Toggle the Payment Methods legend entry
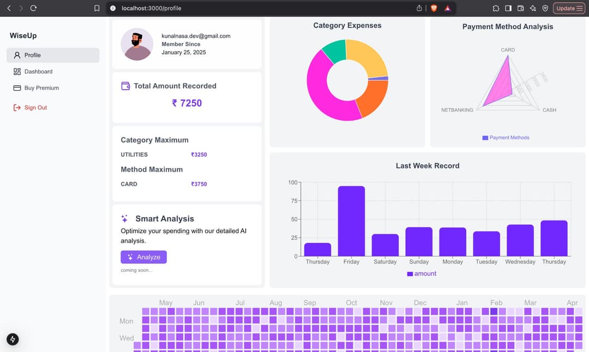Viewport: 589px width, 352px height. (506, 138)
